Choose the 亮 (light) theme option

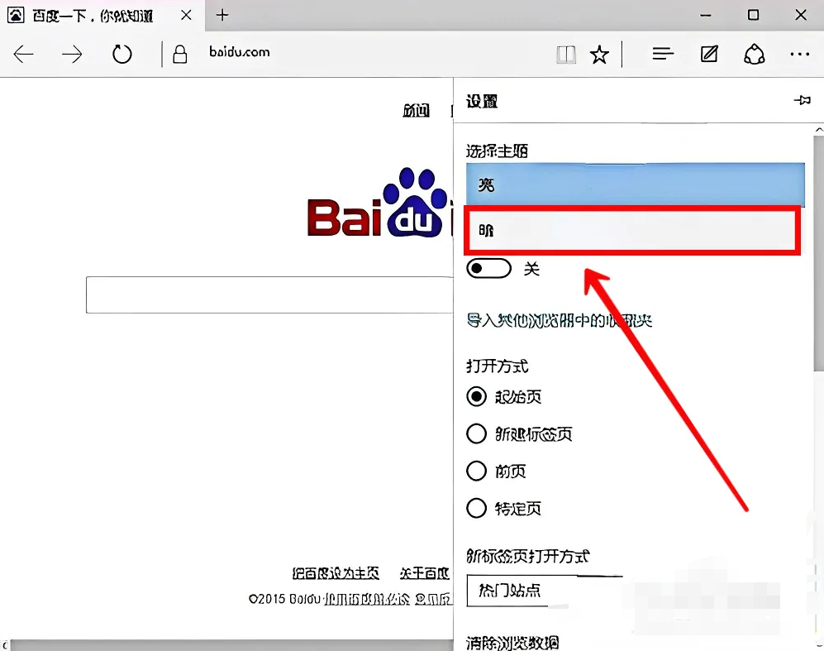[635, 184]
